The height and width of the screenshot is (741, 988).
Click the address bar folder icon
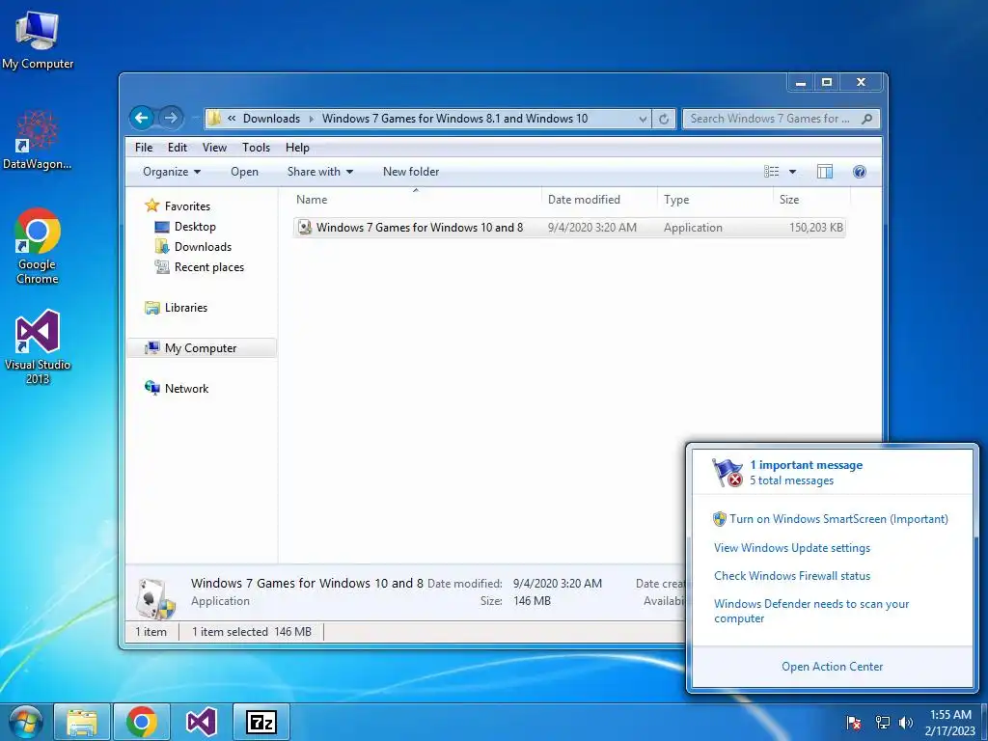click(x=214, y=118)
